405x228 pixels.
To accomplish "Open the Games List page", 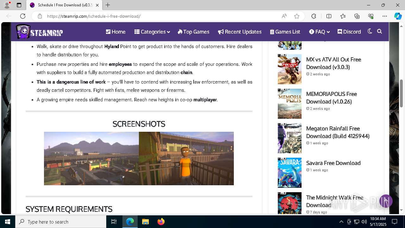I will click(x=285, y=32).
